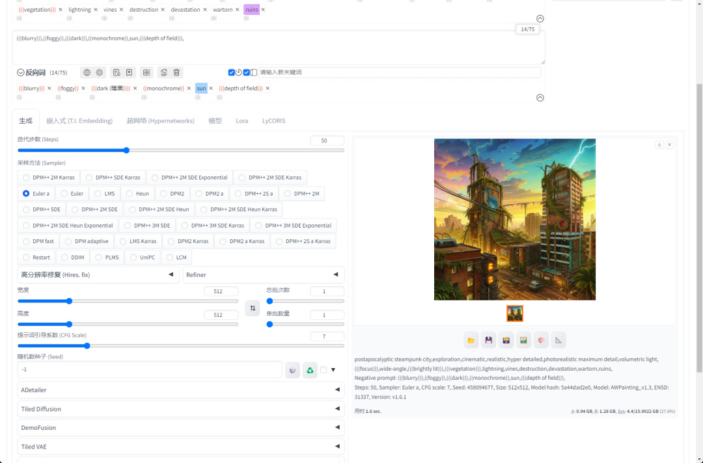
Task: Delete the 'sun' negative tag
Action: point(211,88)
